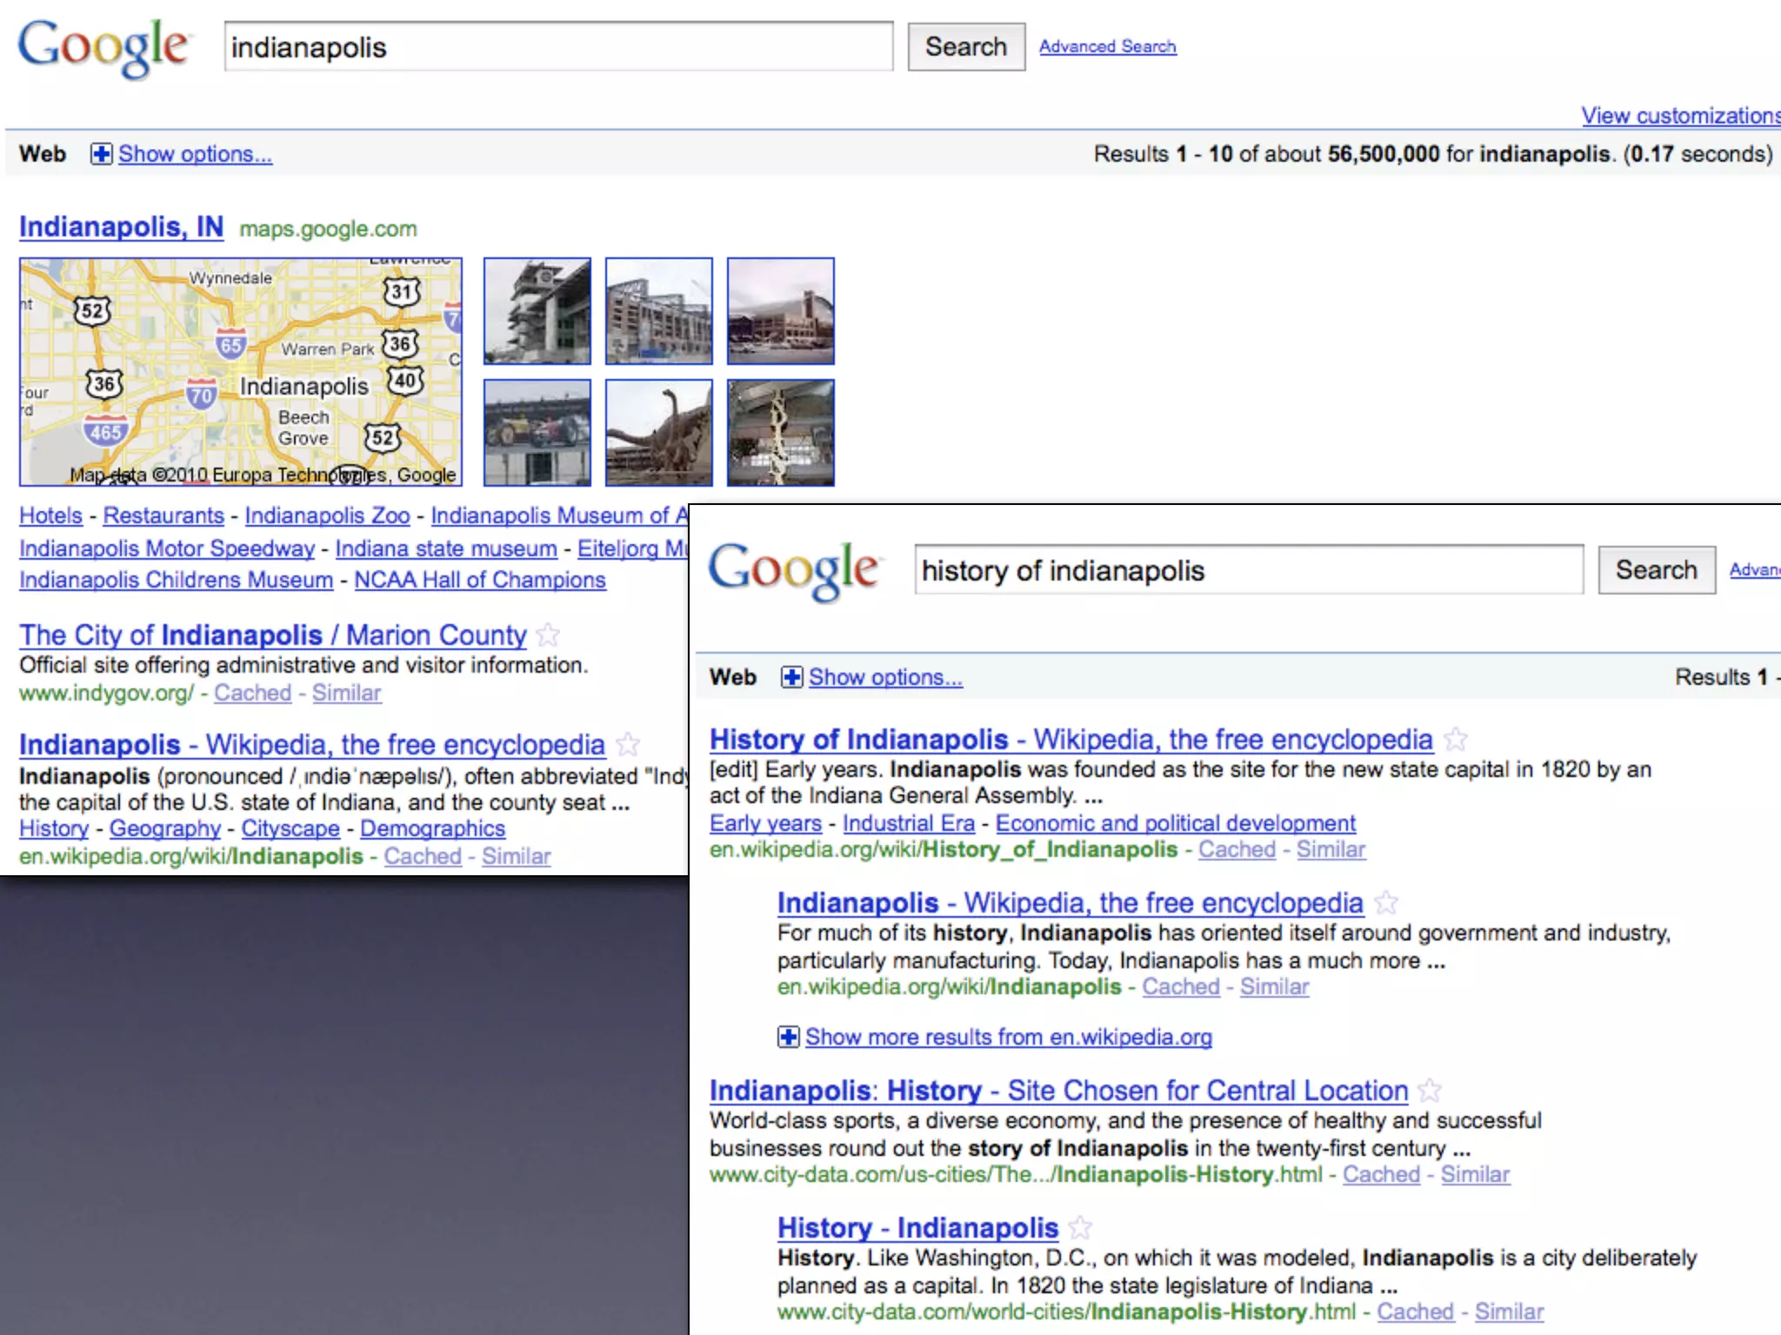Open Advanced Search link at top
Screen dimensions: 1781x1335
tap(1107, 46)
